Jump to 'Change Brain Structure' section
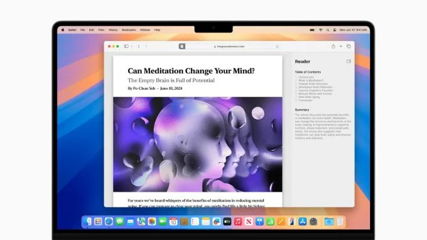Image resolution: width=427 pixels, height=240 pixels. pos(313,84)
